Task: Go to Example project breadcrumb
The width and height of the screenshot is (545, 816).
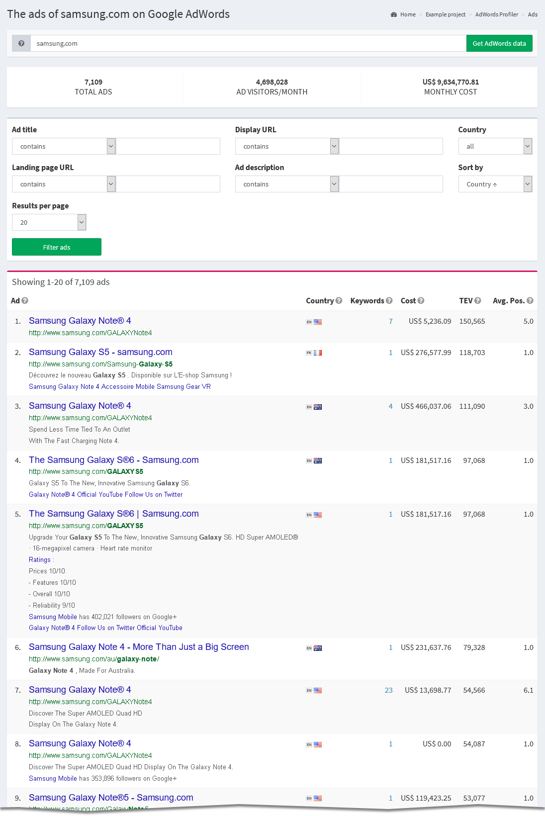Action: coord(446,14)
